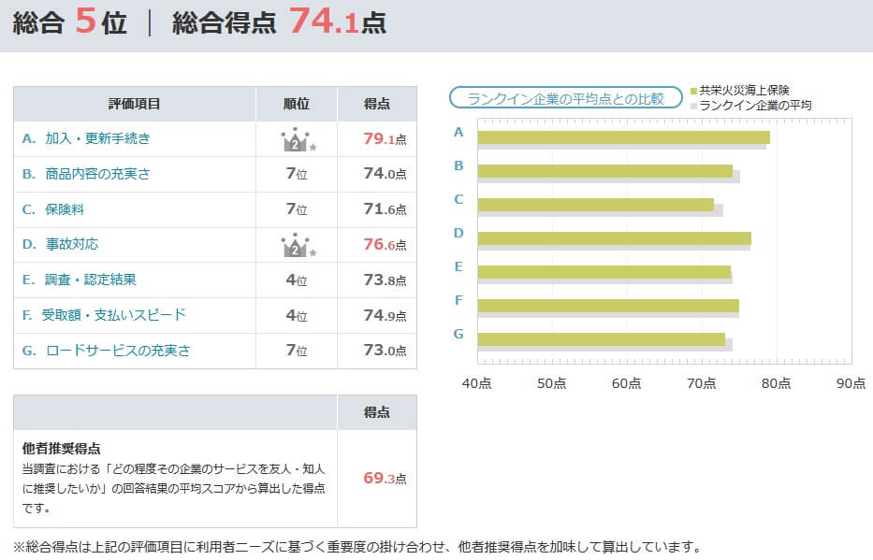This screenshot has height=560, width=873.
Task: Click the green bar for category G
Action: point(601,338)
